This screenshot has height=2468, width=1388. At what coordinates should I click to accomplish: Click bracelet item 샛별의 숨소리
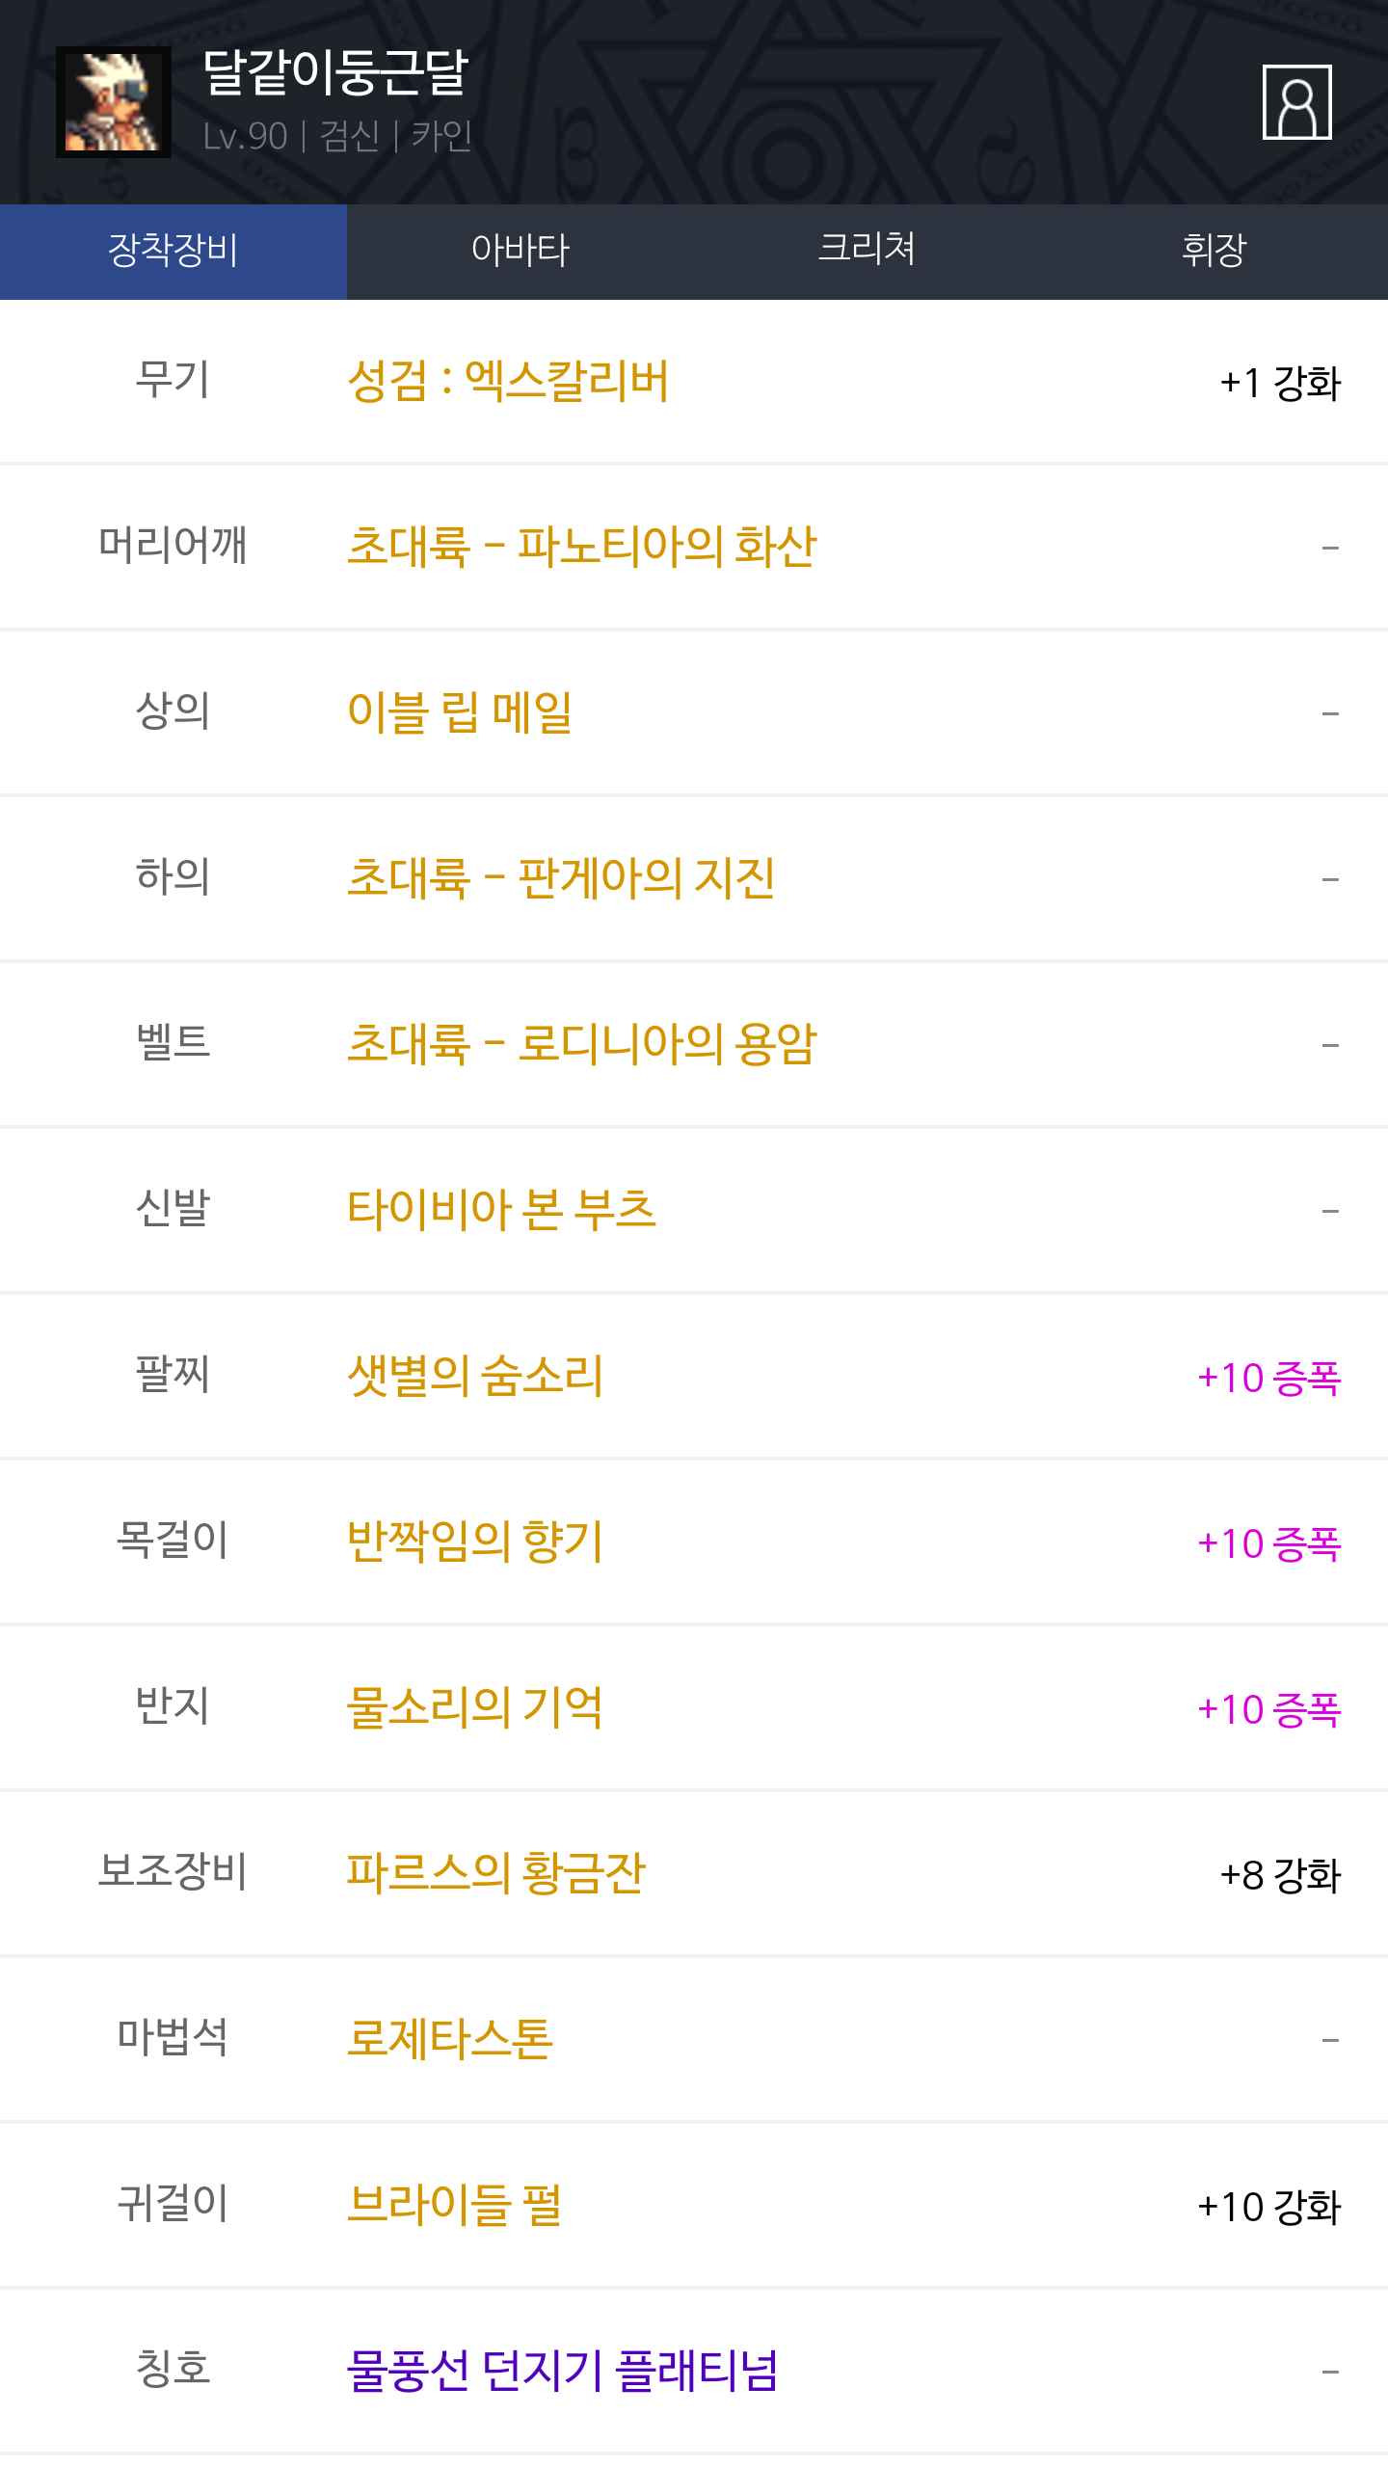pyautogui.click(x=475, y=1376)
